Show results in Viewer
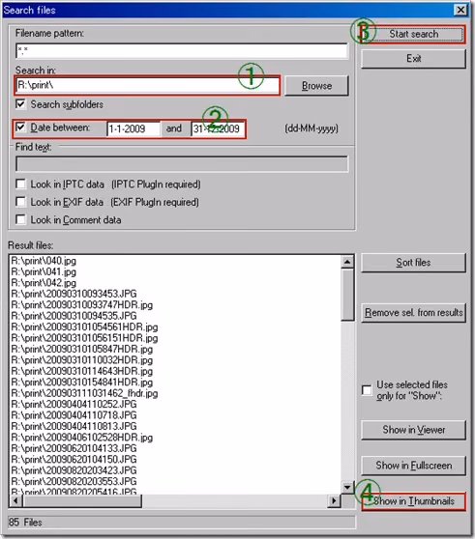 click(413, 430)
